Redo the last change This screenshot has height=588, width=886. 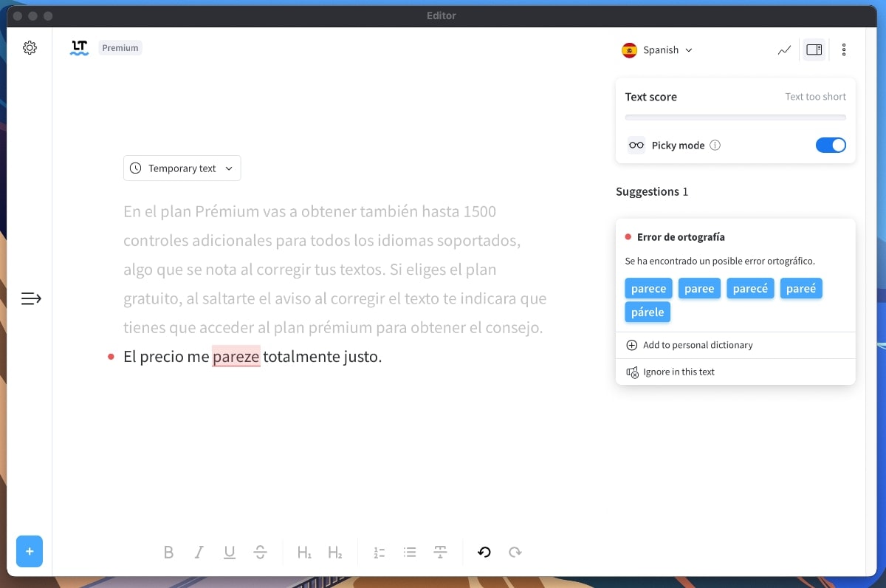tap(515, 552)
